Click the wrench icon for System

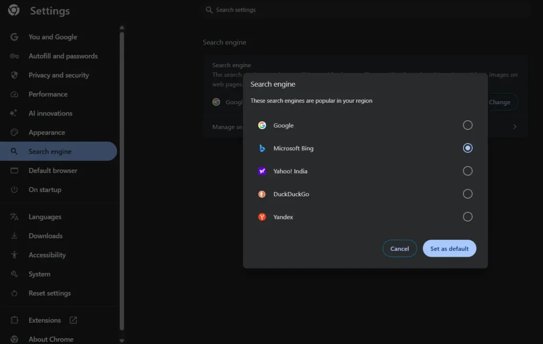coord(14,274)
